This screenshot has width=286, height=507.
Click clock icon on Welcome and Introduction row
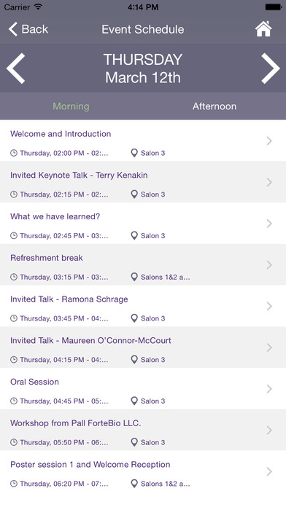[14, 153]
